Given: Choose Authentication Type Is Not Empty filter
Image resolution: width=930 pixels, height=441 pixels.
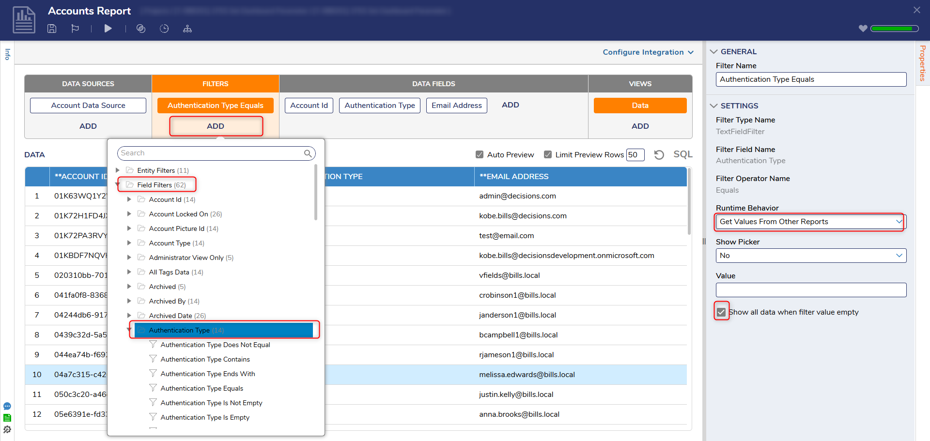Looking at the screenshot, I should (x=211, y=403).
